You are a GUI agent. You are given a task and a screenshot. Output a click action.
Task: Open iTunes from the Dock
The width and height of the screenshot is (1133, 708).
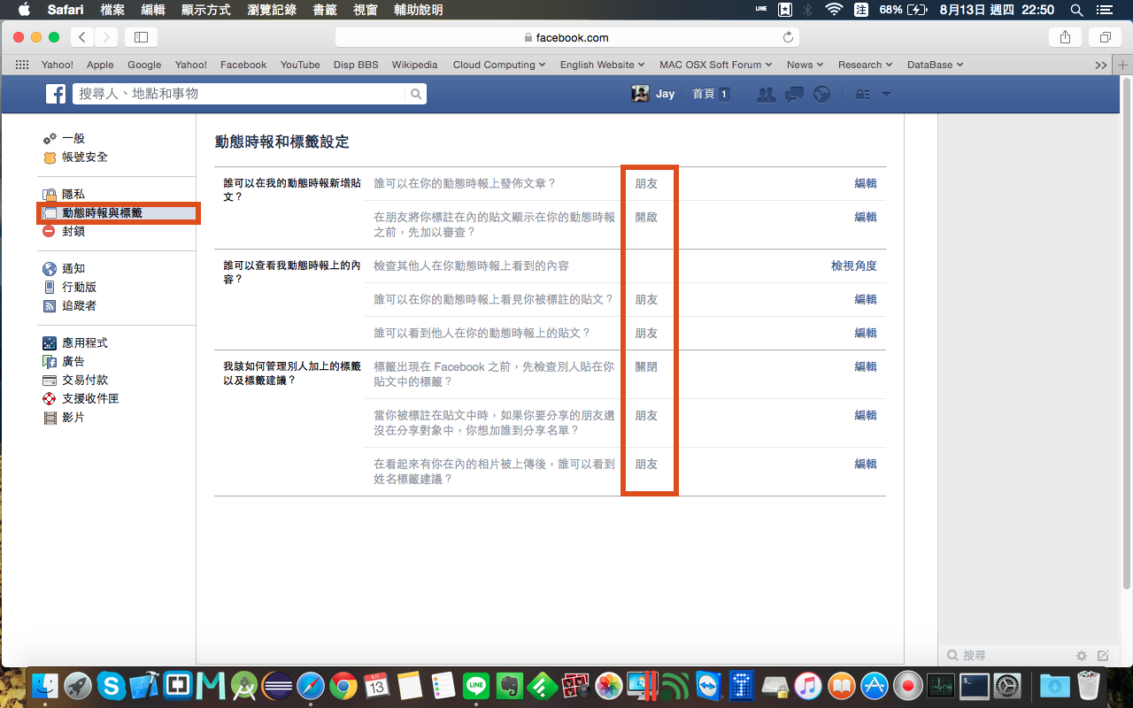[808, 686]
